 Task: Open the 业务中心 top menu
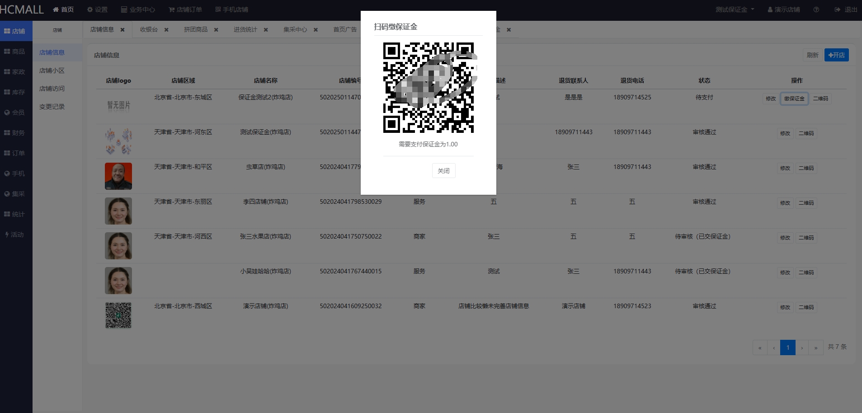(138, 9)
